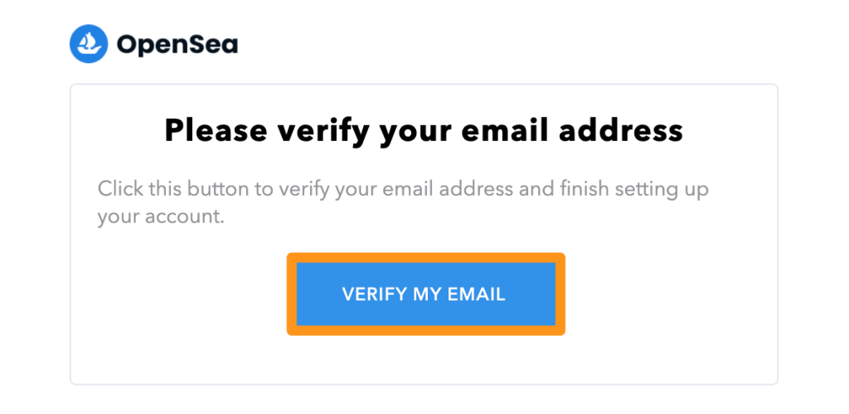
Task: Click the 'Click this button to verify' paragraph
Action: (404, 204)
